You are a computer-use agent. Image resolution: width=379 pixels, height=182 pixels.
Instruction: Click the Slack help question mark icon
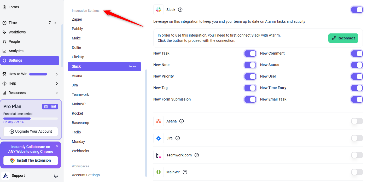(180, 10)
